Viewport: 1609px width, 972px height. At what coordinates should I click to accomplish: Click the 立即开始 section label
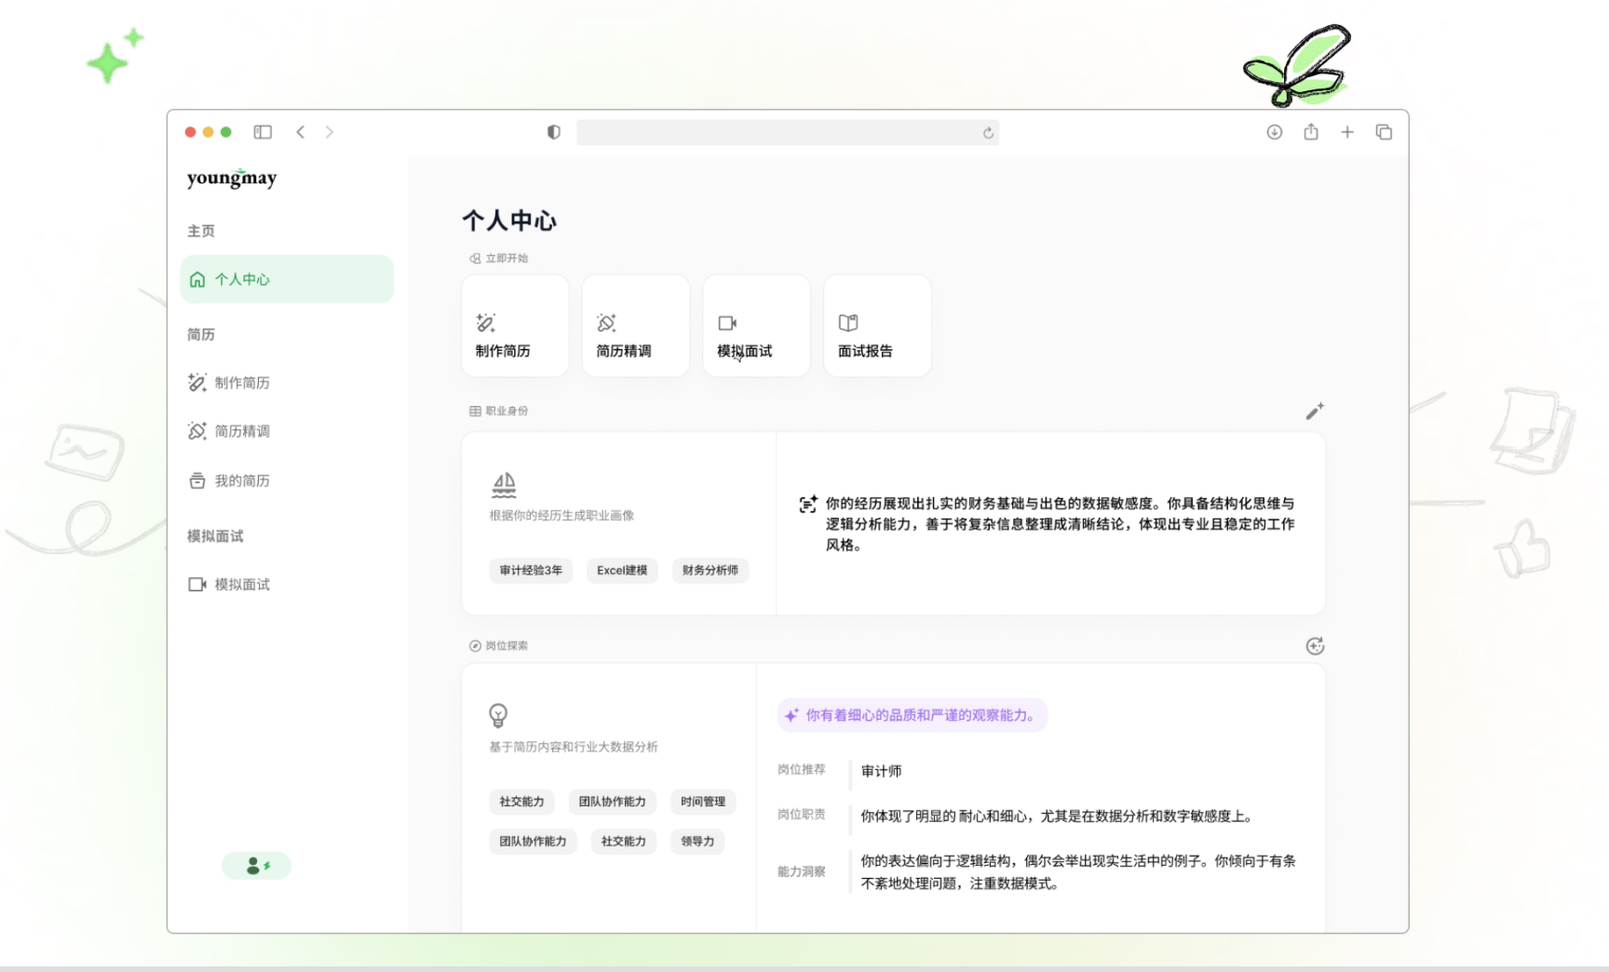[507, 259]
